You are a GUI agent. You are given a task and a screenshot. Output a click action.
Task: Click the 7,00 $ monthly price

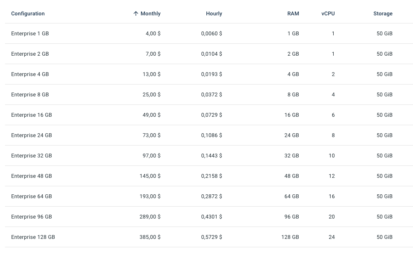pyautogui.click(x=153, y=54)
